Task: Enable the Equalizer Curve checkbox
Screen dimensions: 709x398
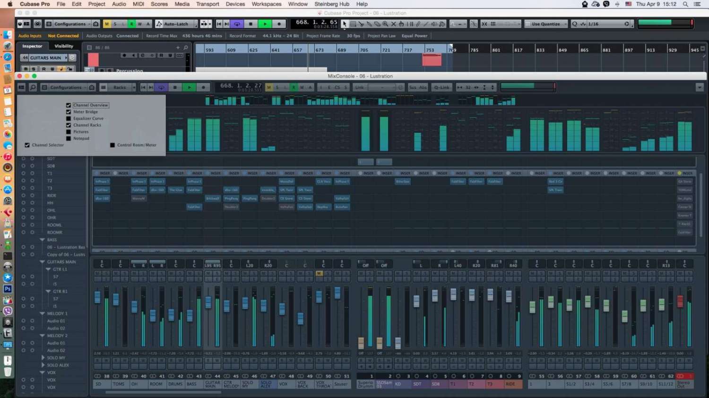Action: [69, 119]
